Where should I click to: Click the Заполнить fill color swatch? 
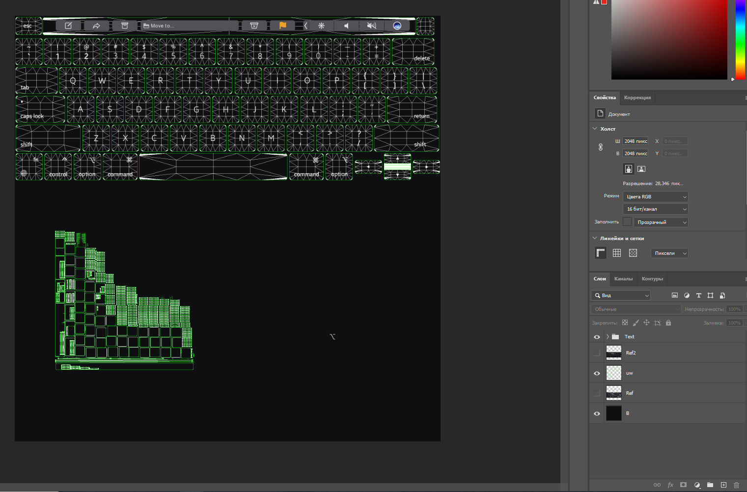pyautogui.click(x=627, y=222)
